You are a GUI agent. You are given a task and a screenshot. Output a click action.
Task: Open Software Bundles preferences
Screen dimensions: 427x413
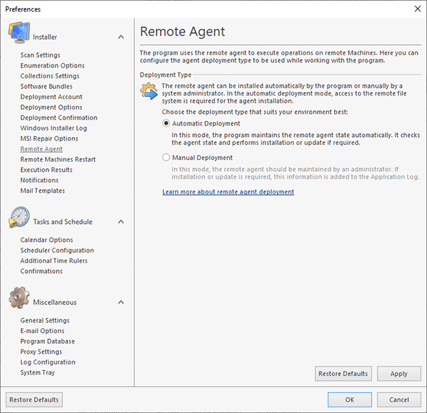tap(46, 86)
